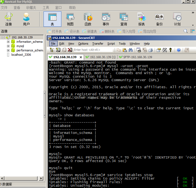The width and height of the screenshot is (196, 188).
Task: Click the blue Help question mark icon
Action: tap(179, 50)
